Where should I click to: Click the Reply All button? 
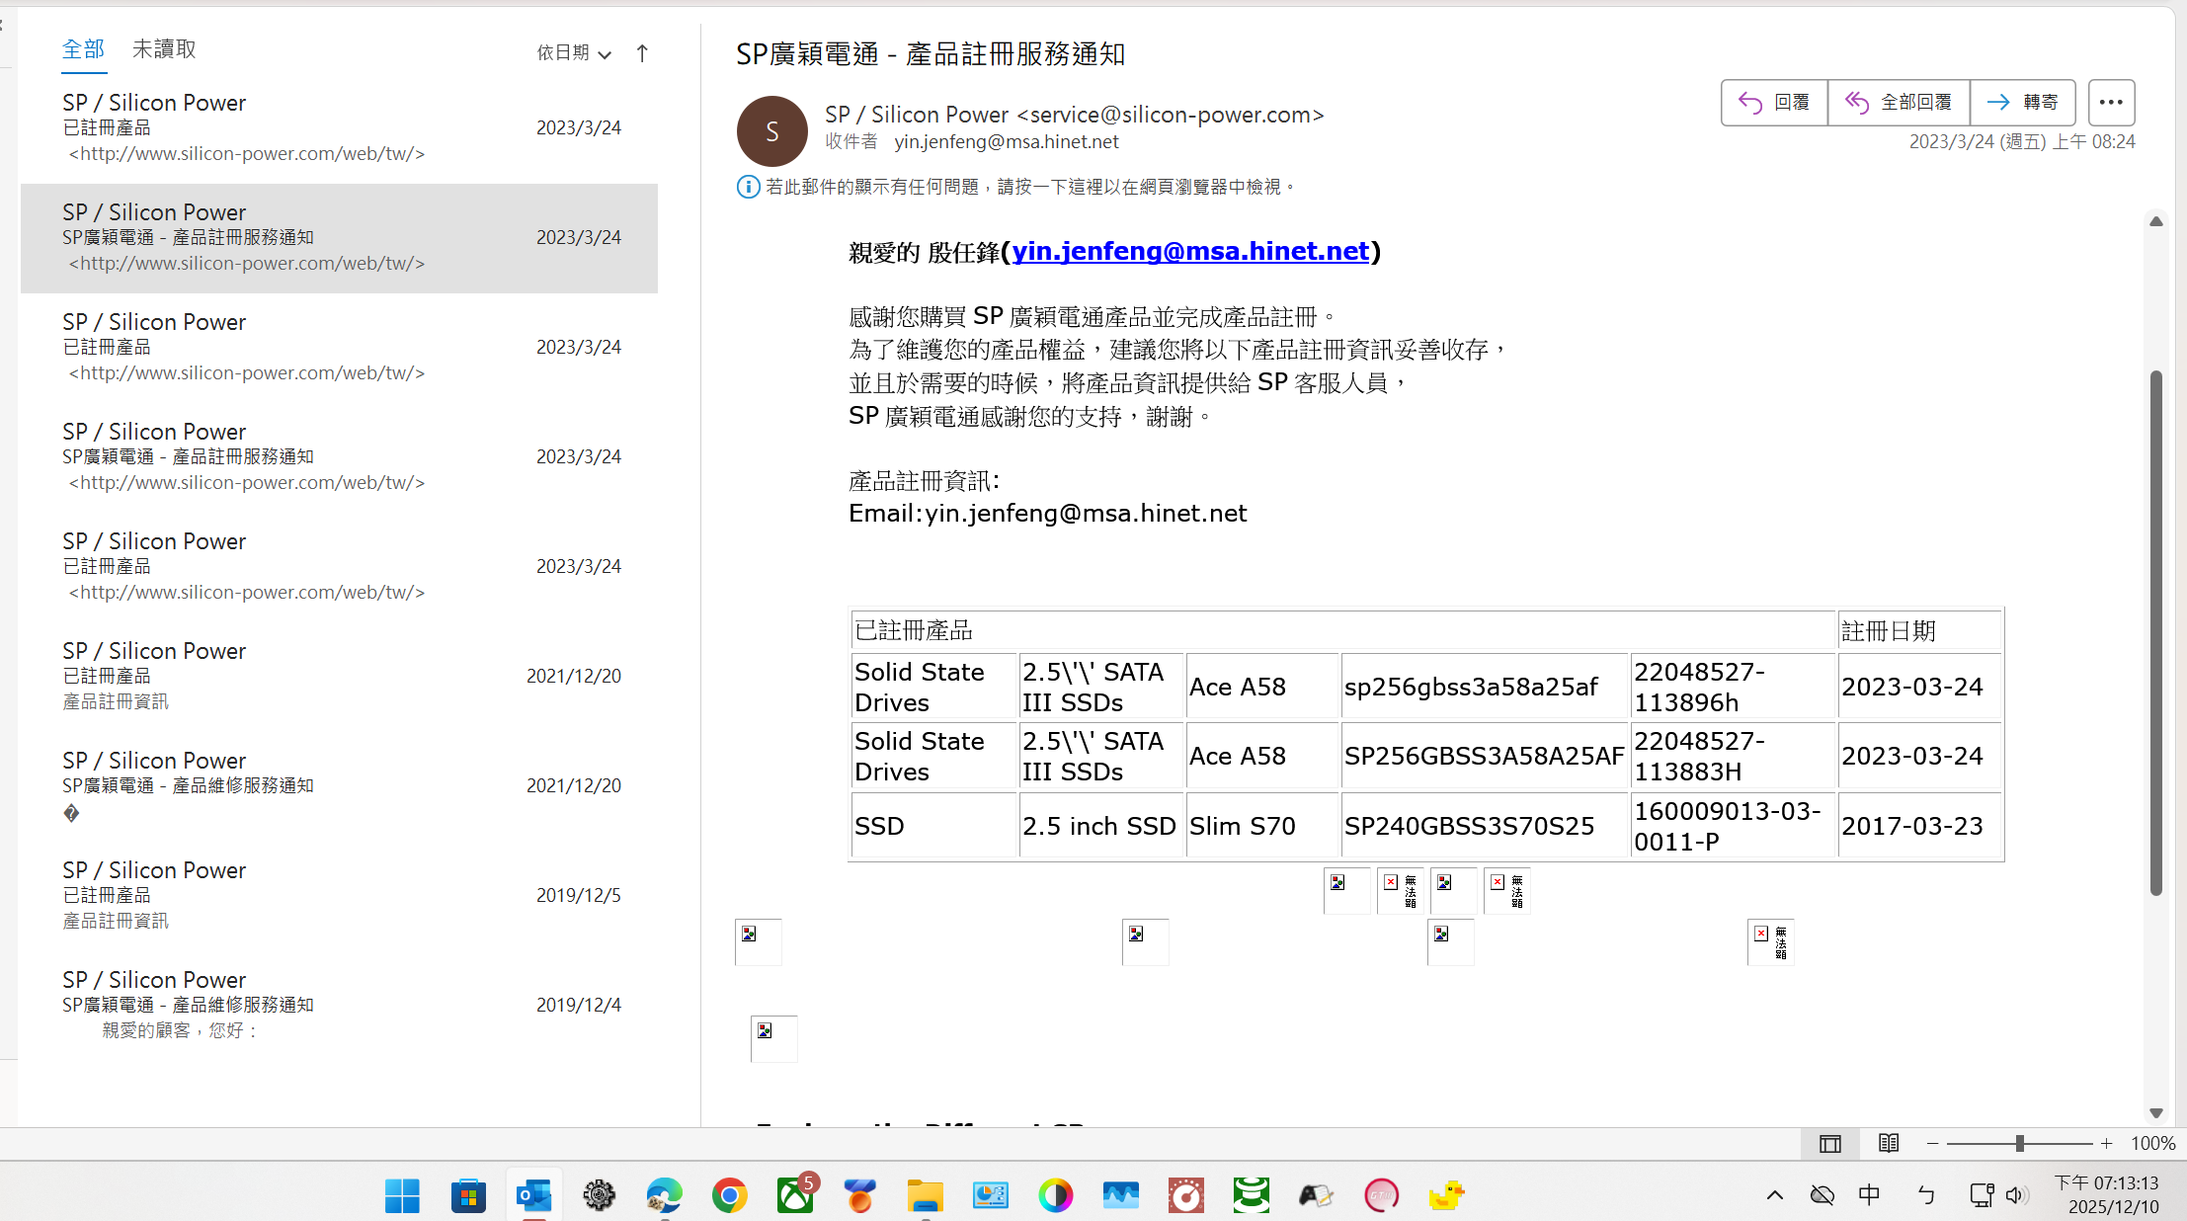pyautogui.click(x=1899, y=102)
